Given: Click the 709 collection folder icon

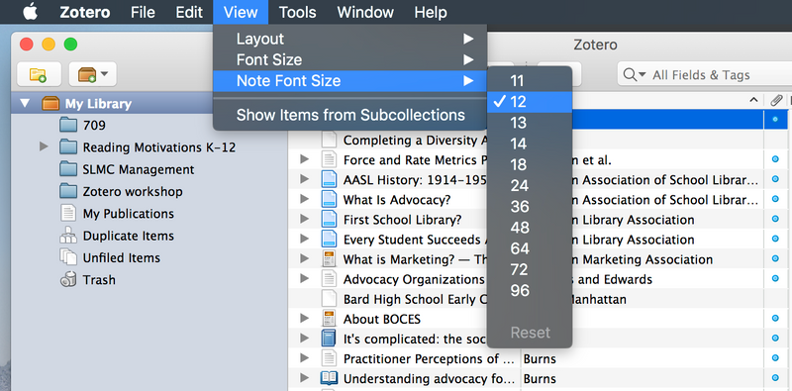Looking at the screenshot, I should (x=67, y=125).
